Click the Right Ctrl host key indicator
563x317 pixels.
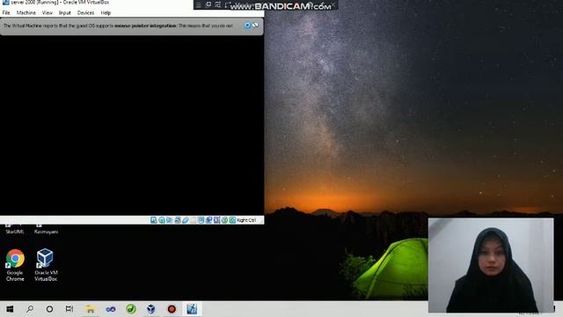pyautogui.click(x=246, y=220)
